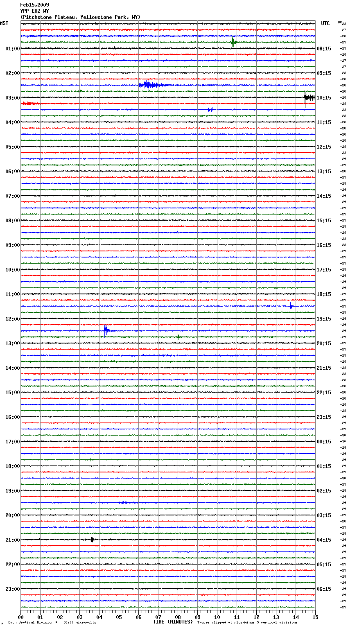Viewport: 348px width, 628px height.
Task: Select the 10:15 UTC time label
Action: [x=324, y=98]
